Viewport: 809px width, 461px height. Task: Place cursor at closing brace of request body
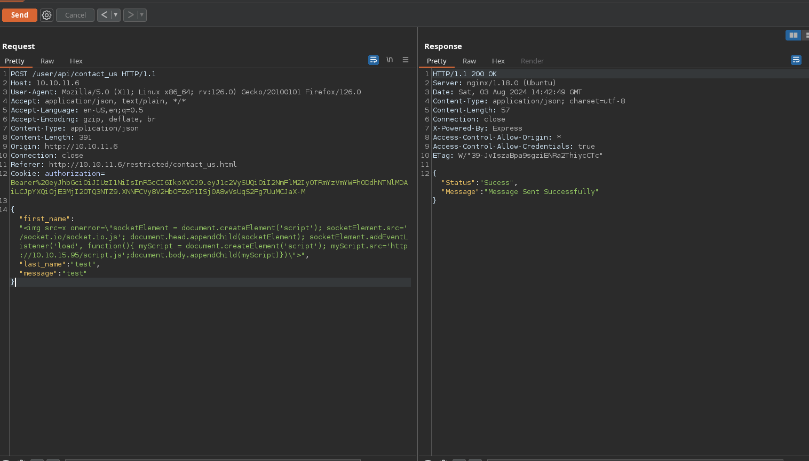(13, 282)
